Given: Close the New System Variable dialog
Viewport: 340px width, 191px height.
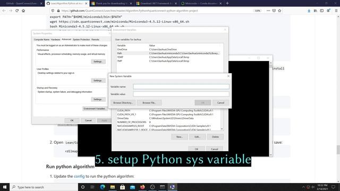Looking at the screenshot, I should pos(228,76).
